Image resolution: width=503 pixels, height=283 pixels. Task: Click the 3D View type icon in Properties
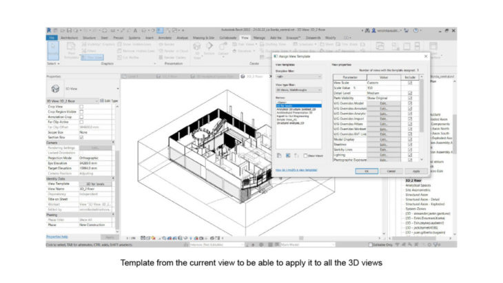[x=54, y=89]
